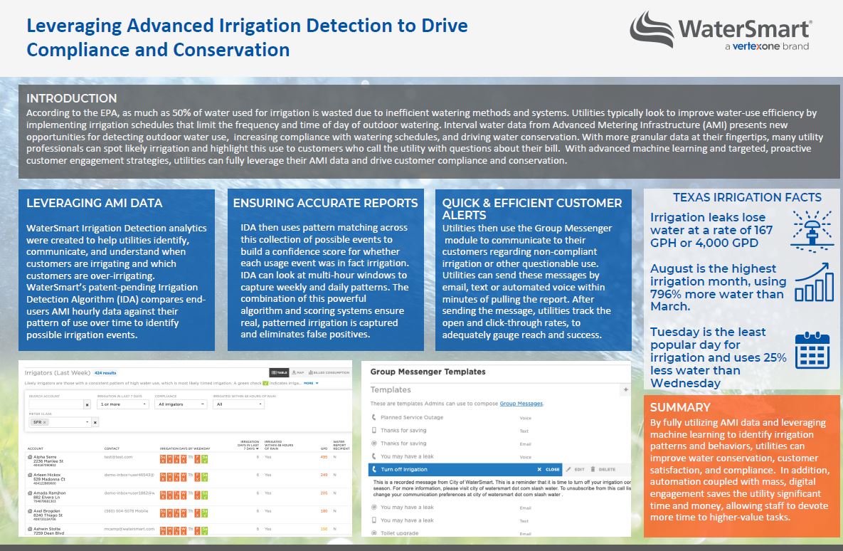Remove the SFR tag from Meter Class

tap(45, 422)
